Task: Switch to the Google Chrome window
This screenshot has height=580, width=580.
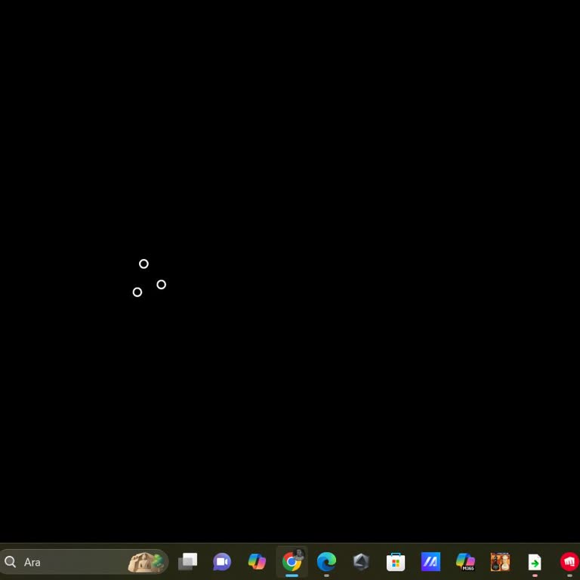Action: tap(292, 562)
